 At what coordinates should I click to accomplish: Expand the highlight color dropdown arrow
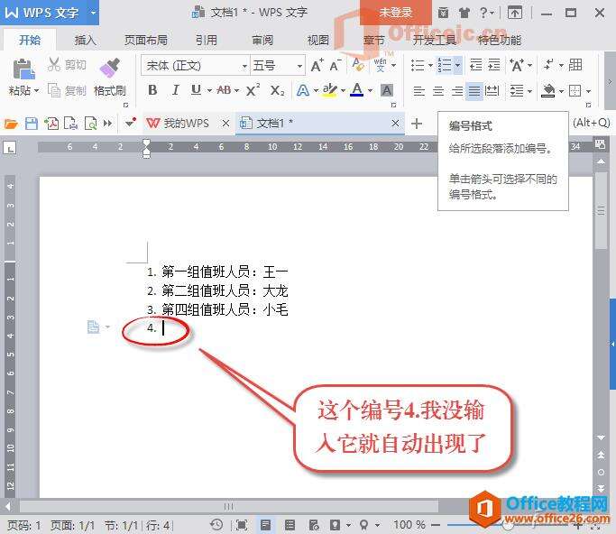pyautogui.click(x=343, y=91)
